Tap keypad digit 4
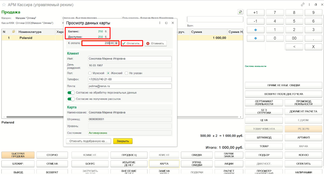Viewport: 324px width, 175px height. pyautogui.click(x=275, y=21)
